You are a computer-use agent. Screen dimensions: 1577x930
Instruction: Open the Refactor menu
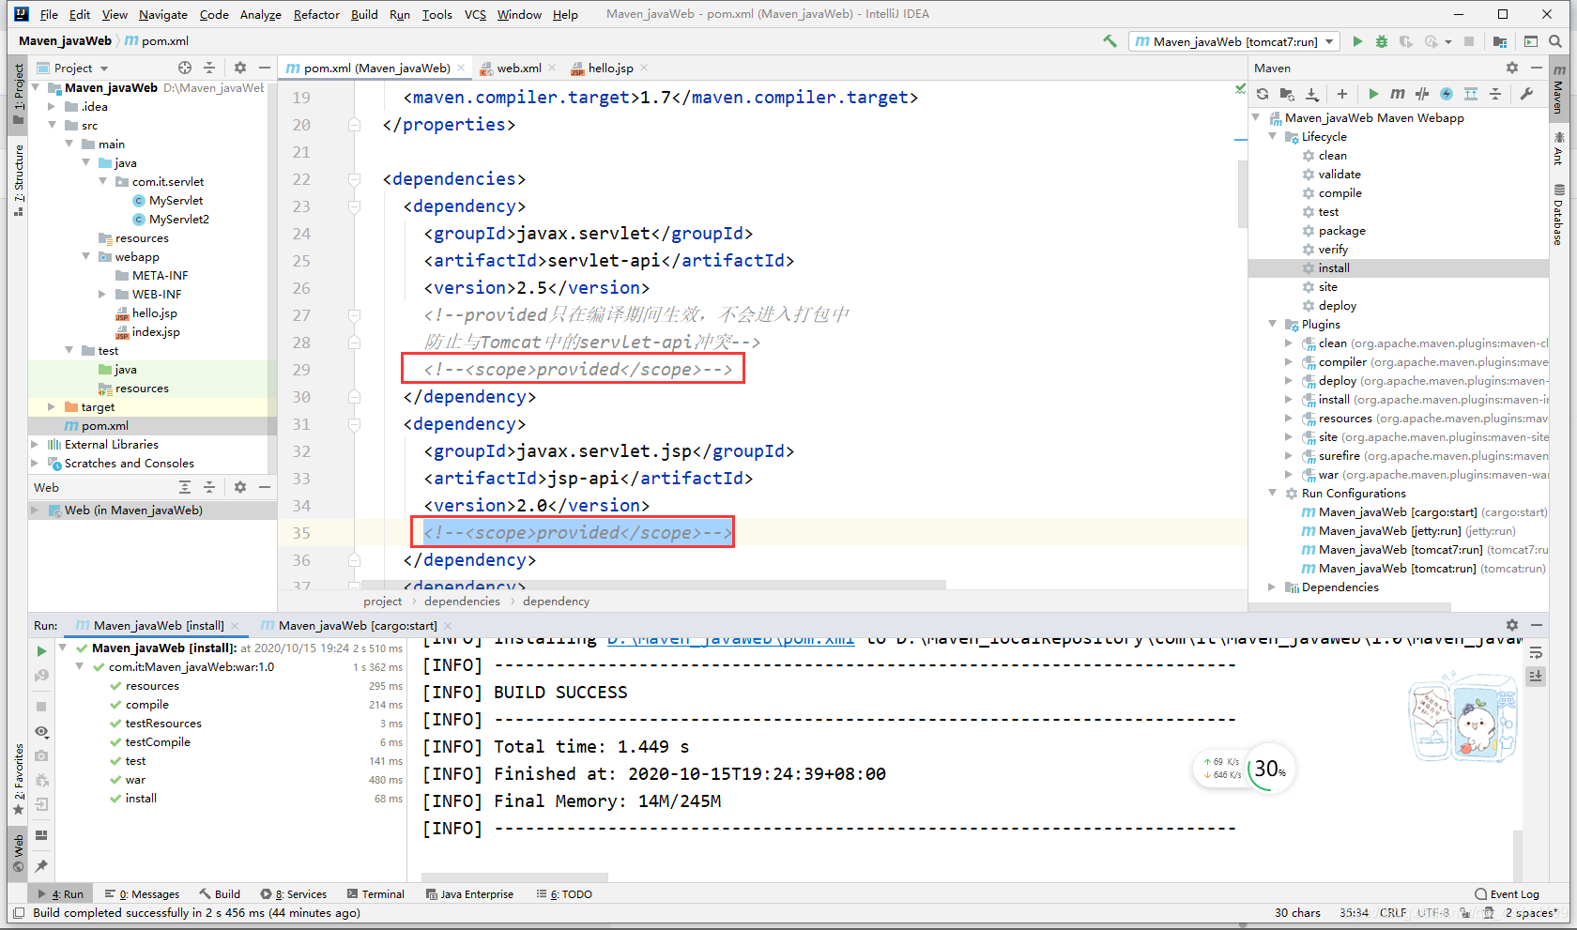click(316, 14)
